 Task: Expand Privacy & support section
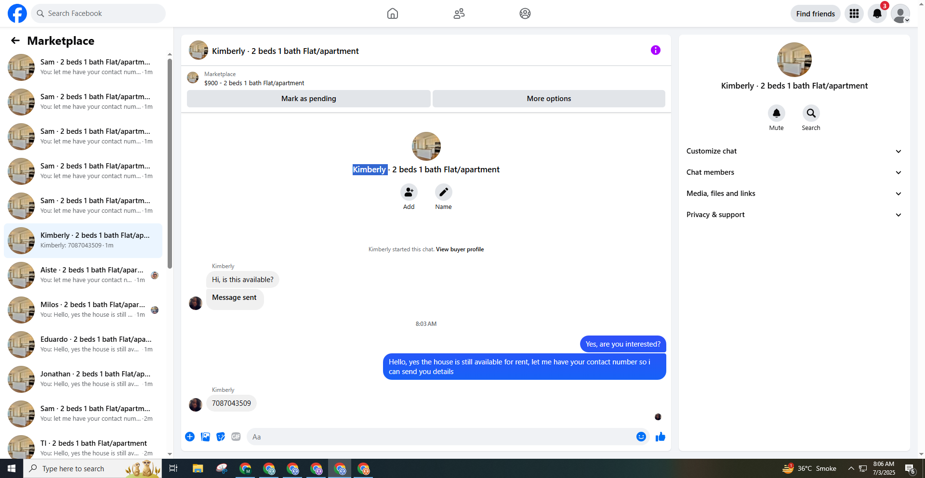[x=794, y=215]
